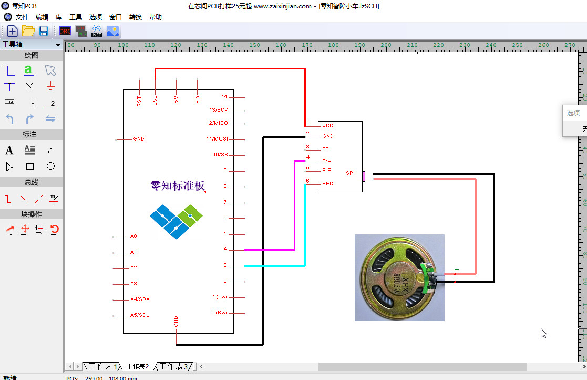
Task: Click the 零知标准板 board label
Action: tap(178, 185)
